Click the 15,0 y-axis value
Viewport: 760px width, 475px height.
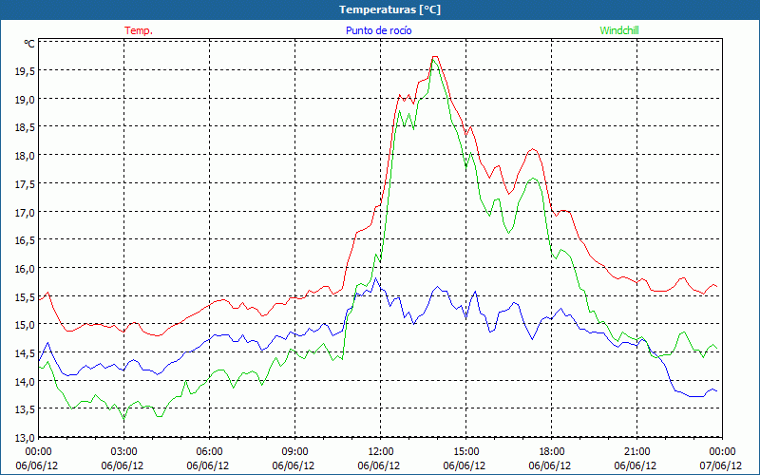point(26,325)
